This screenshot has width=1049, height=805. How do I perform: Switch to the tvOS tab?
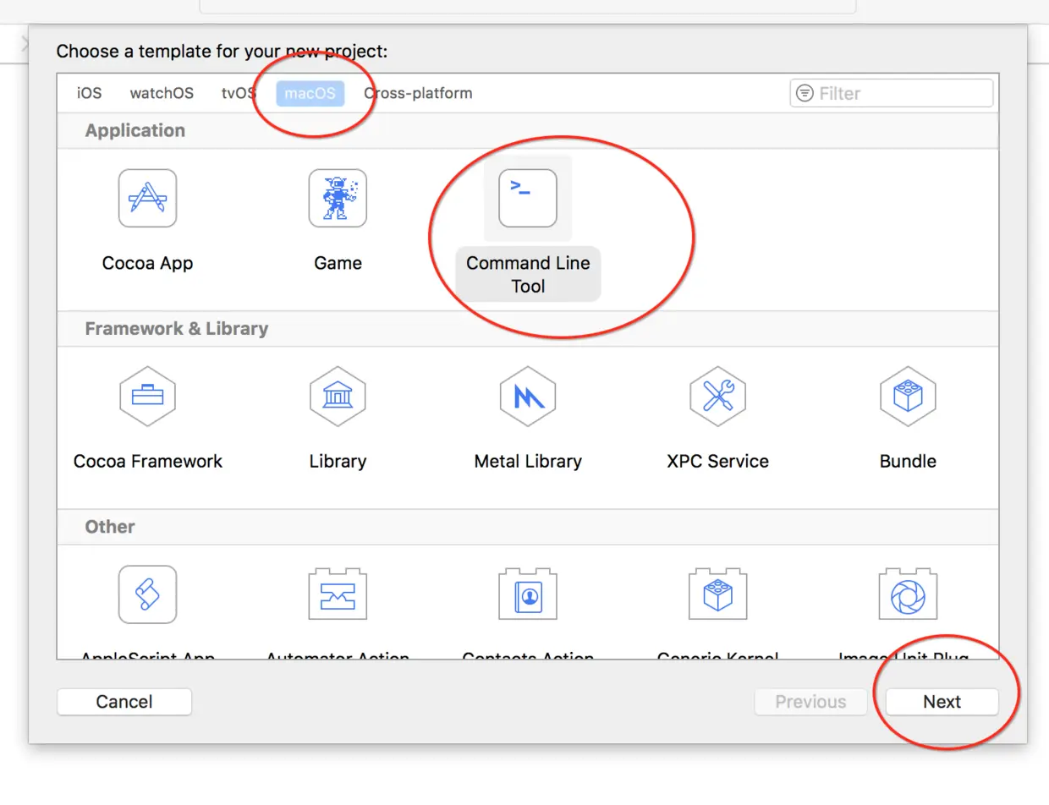(x=238, y=93)
